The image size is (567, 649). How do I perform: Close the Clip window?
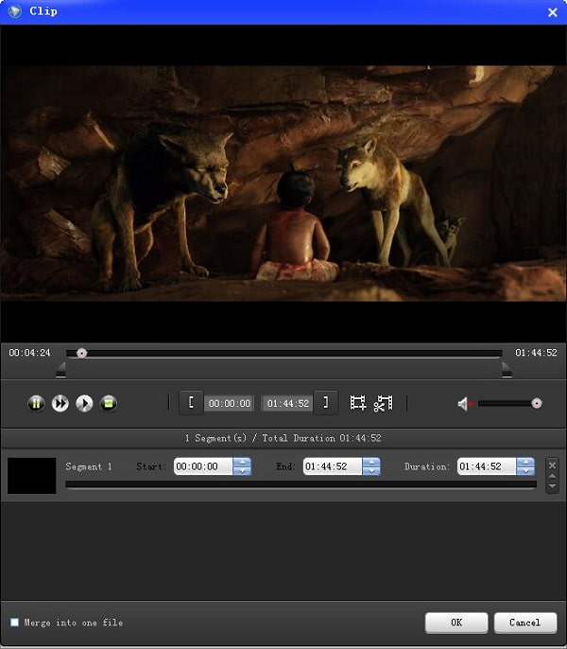553,12
